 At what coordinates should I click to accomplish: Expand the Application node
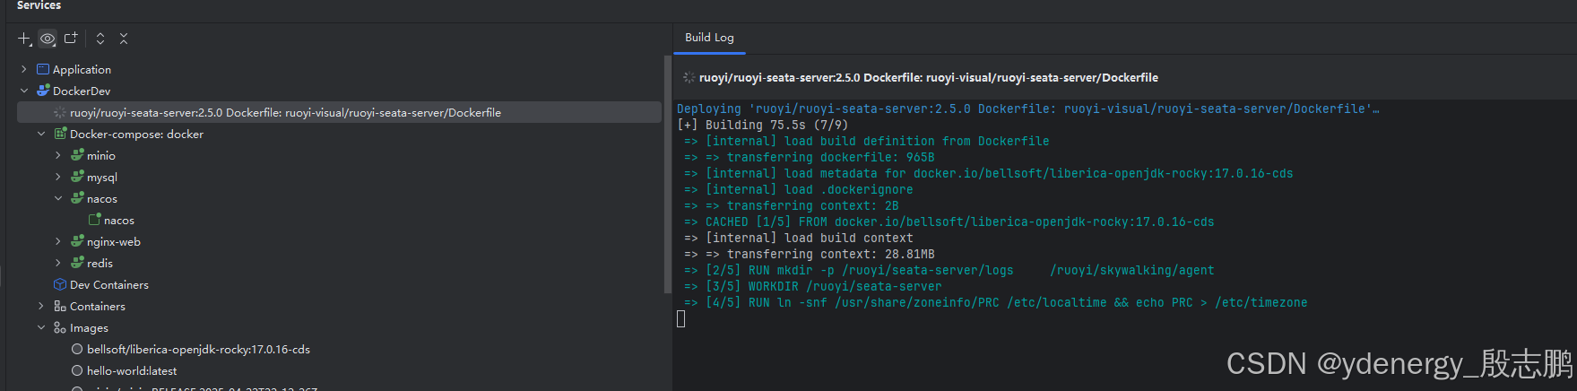[24, 69]
